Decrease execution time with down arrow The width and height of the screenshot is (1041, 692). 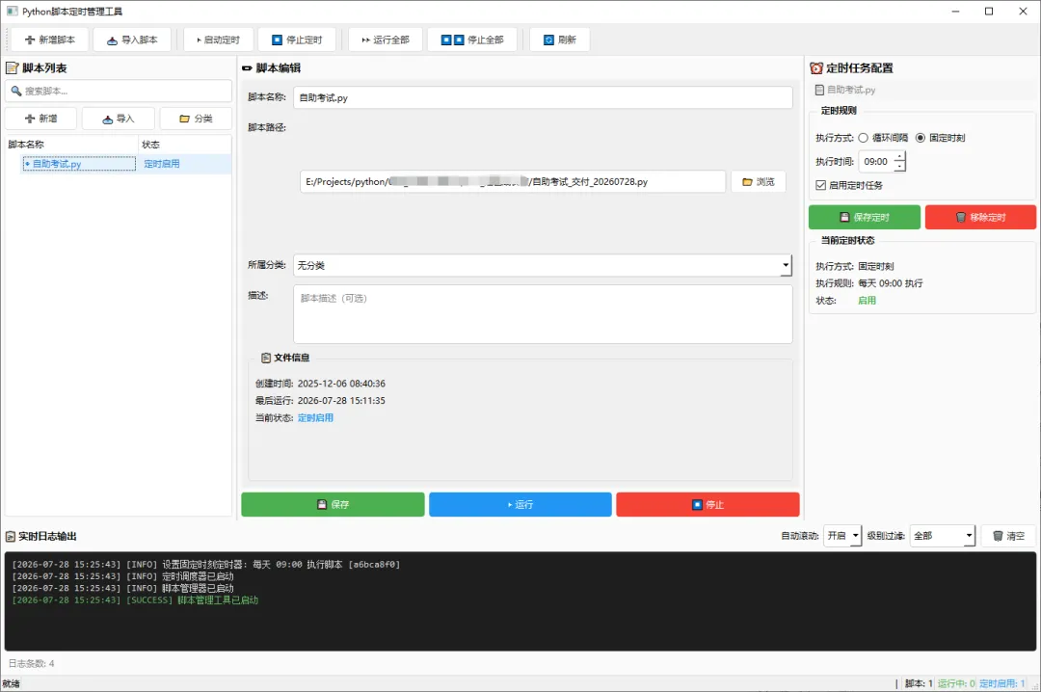(x=899, y=167)
